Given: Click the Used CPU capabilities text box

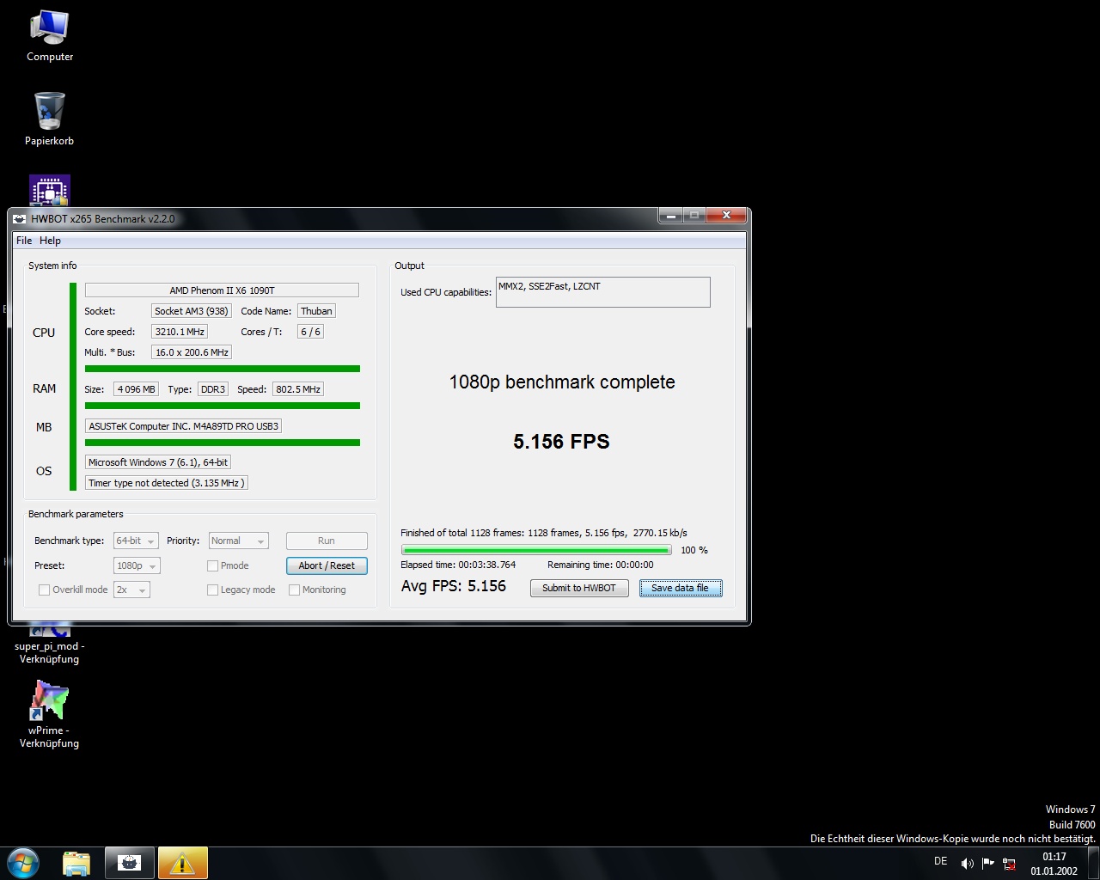Looking at the screenshot, I should click(x=603, y=292).
